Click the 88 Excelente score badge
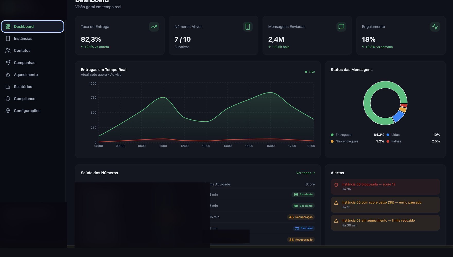This screenshot has height=257, width=453. (x=303, y=206)
